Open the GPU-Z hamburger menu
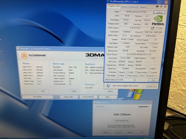This screenshot has width=186, height=139. tap(165, 7)
